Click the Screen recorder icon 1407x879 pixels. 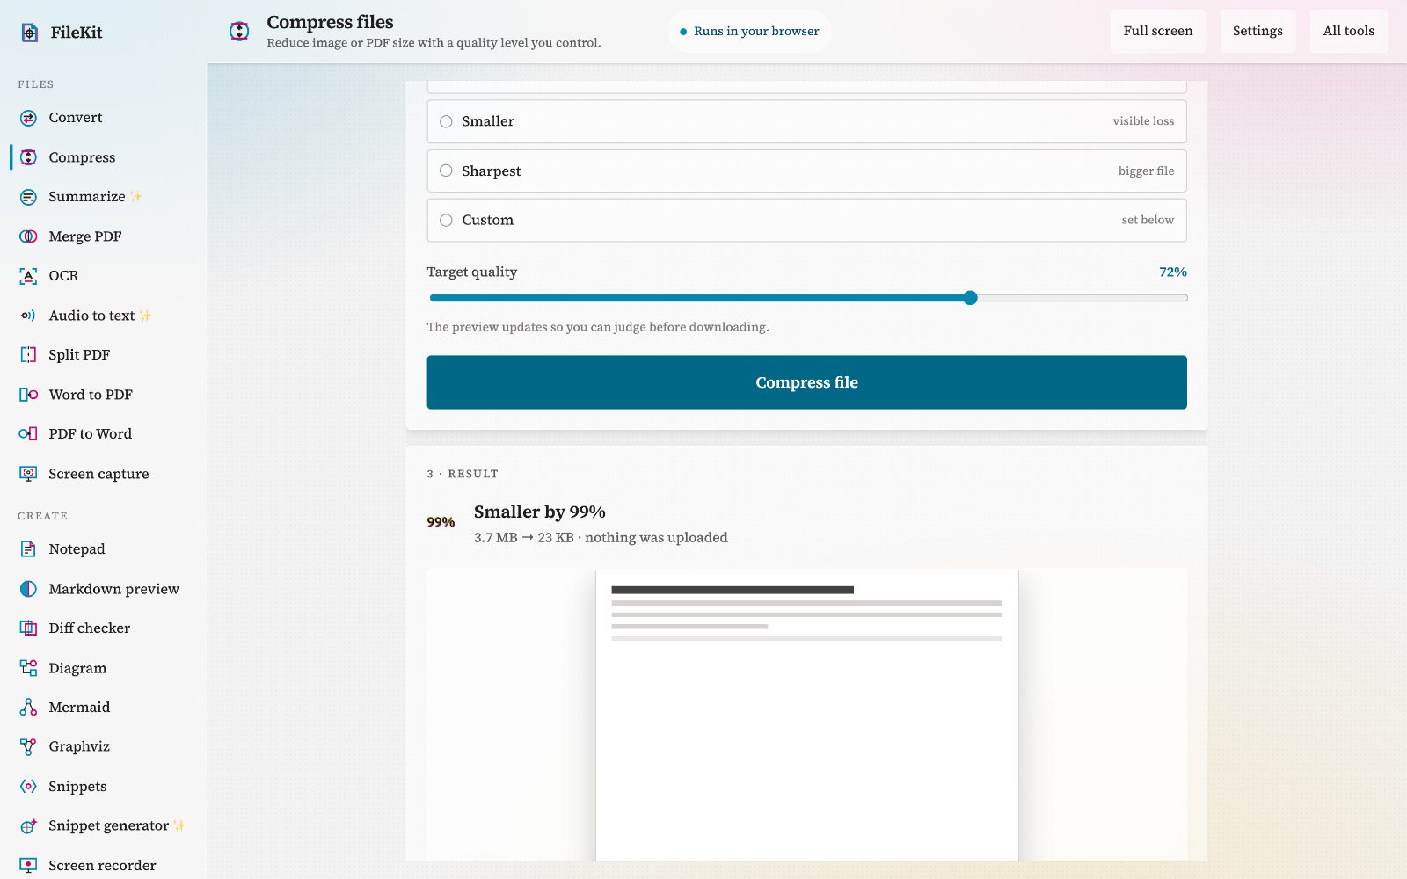pyautogui.click(x=28, y=866)
